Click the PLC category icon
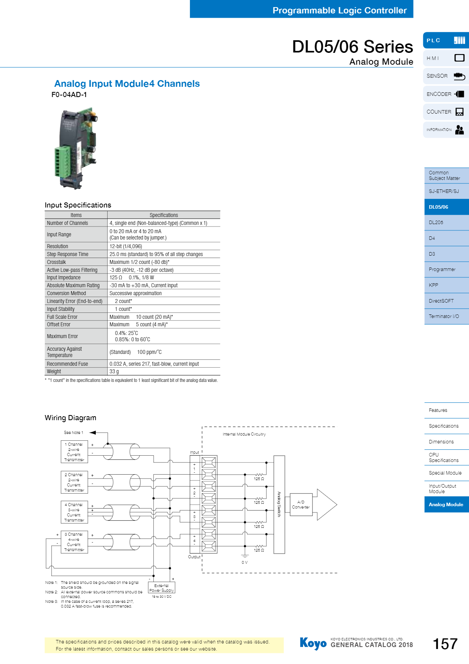469x664 pixels. click(x=459, y=40)
